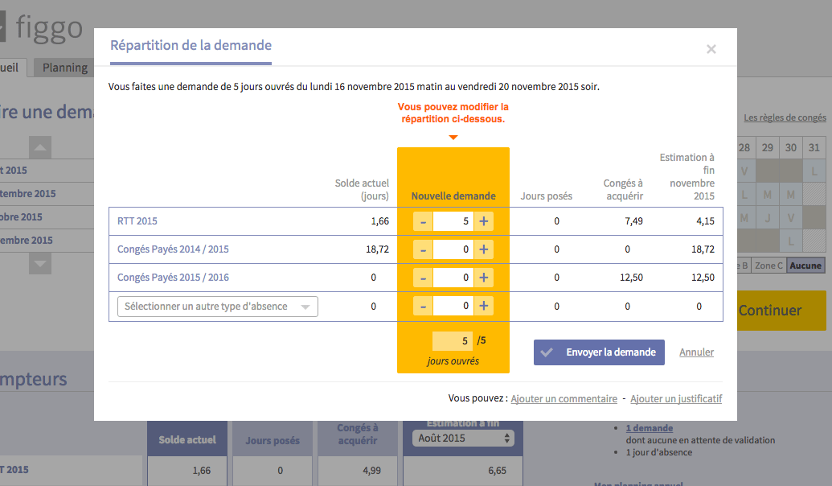The image size is (832, 486).
Task: Increase RTT 2015 days with plus button
Action: pos(483,221)
